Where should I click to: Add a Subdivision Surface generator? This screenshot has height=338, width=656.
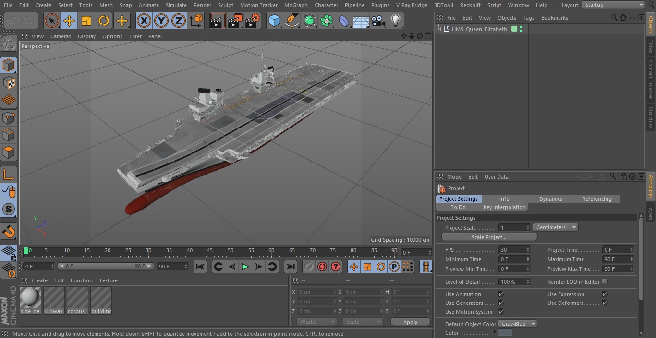pos(309,21)
